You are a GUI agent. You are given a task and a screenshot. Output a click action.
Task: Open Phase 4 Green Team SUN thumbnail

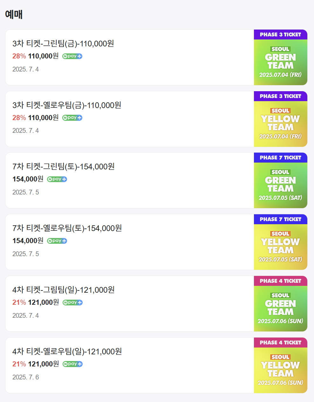pos(281,304)
